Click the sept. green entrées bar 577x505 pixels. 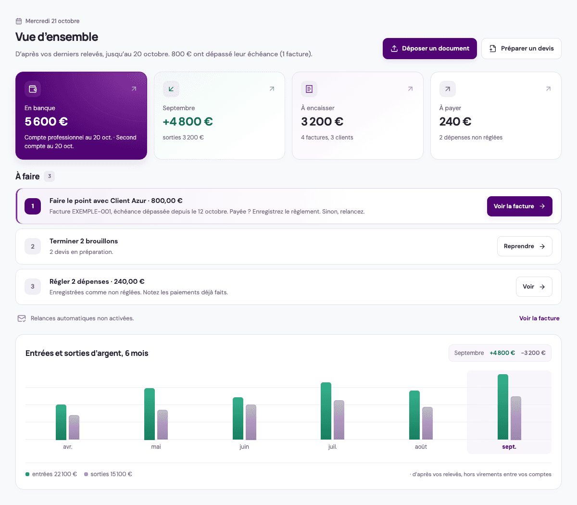(503, 407)
